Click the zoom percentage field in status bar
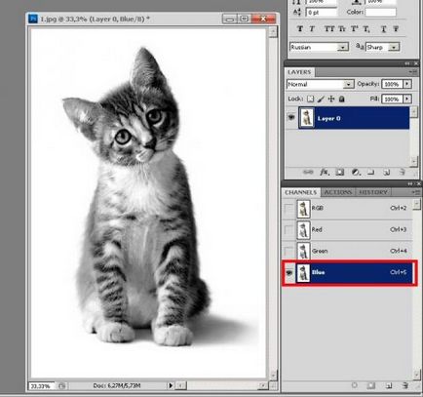423x397 pixels. 42,386
